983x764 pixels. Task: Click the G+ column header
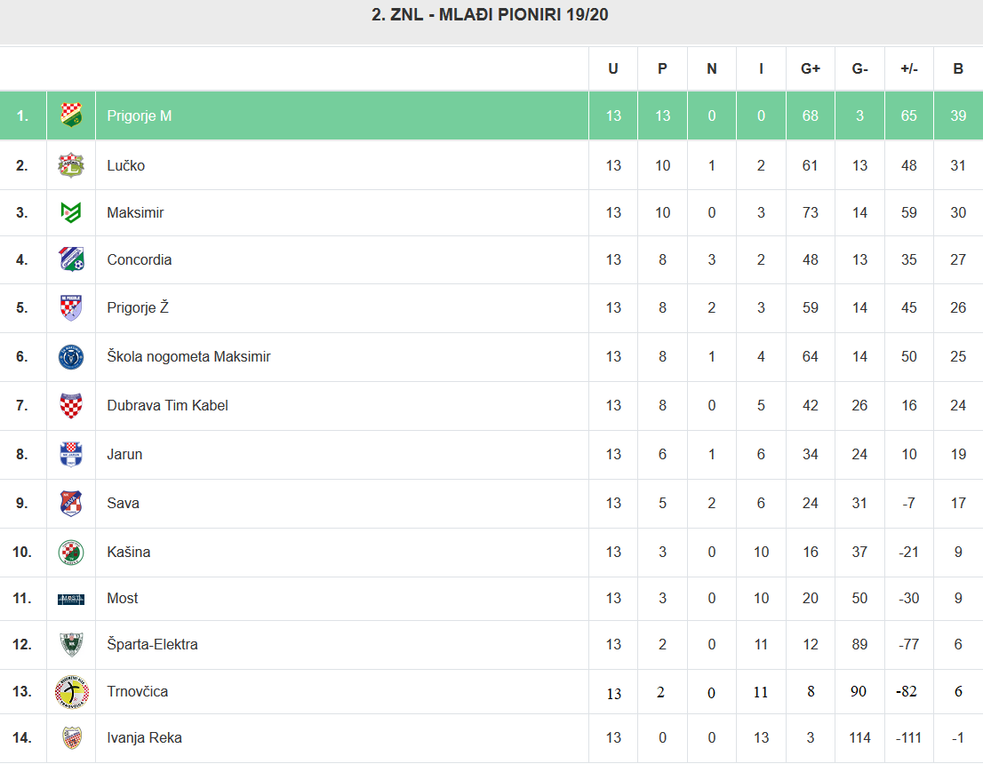coord(810,69)
